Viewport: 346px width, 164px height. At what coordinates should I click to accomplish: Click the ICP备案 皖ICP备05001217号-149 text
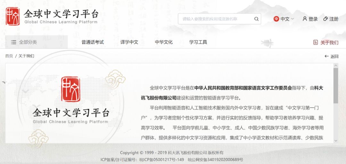[142, 160]
